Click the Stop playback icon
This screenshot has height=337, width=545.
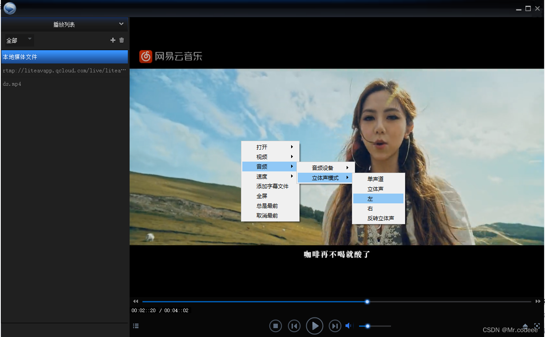pos(275,325)
